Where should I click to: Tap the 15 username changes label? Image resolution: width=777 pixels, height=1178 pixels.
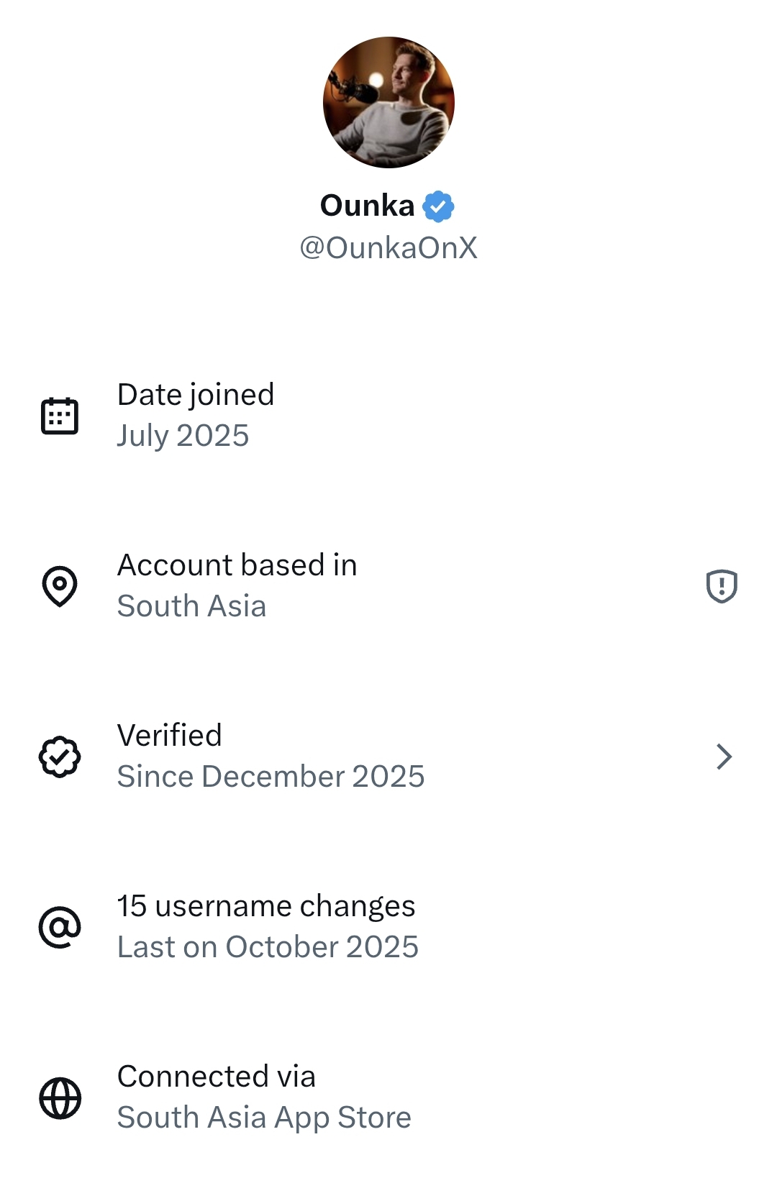(266, 906)
